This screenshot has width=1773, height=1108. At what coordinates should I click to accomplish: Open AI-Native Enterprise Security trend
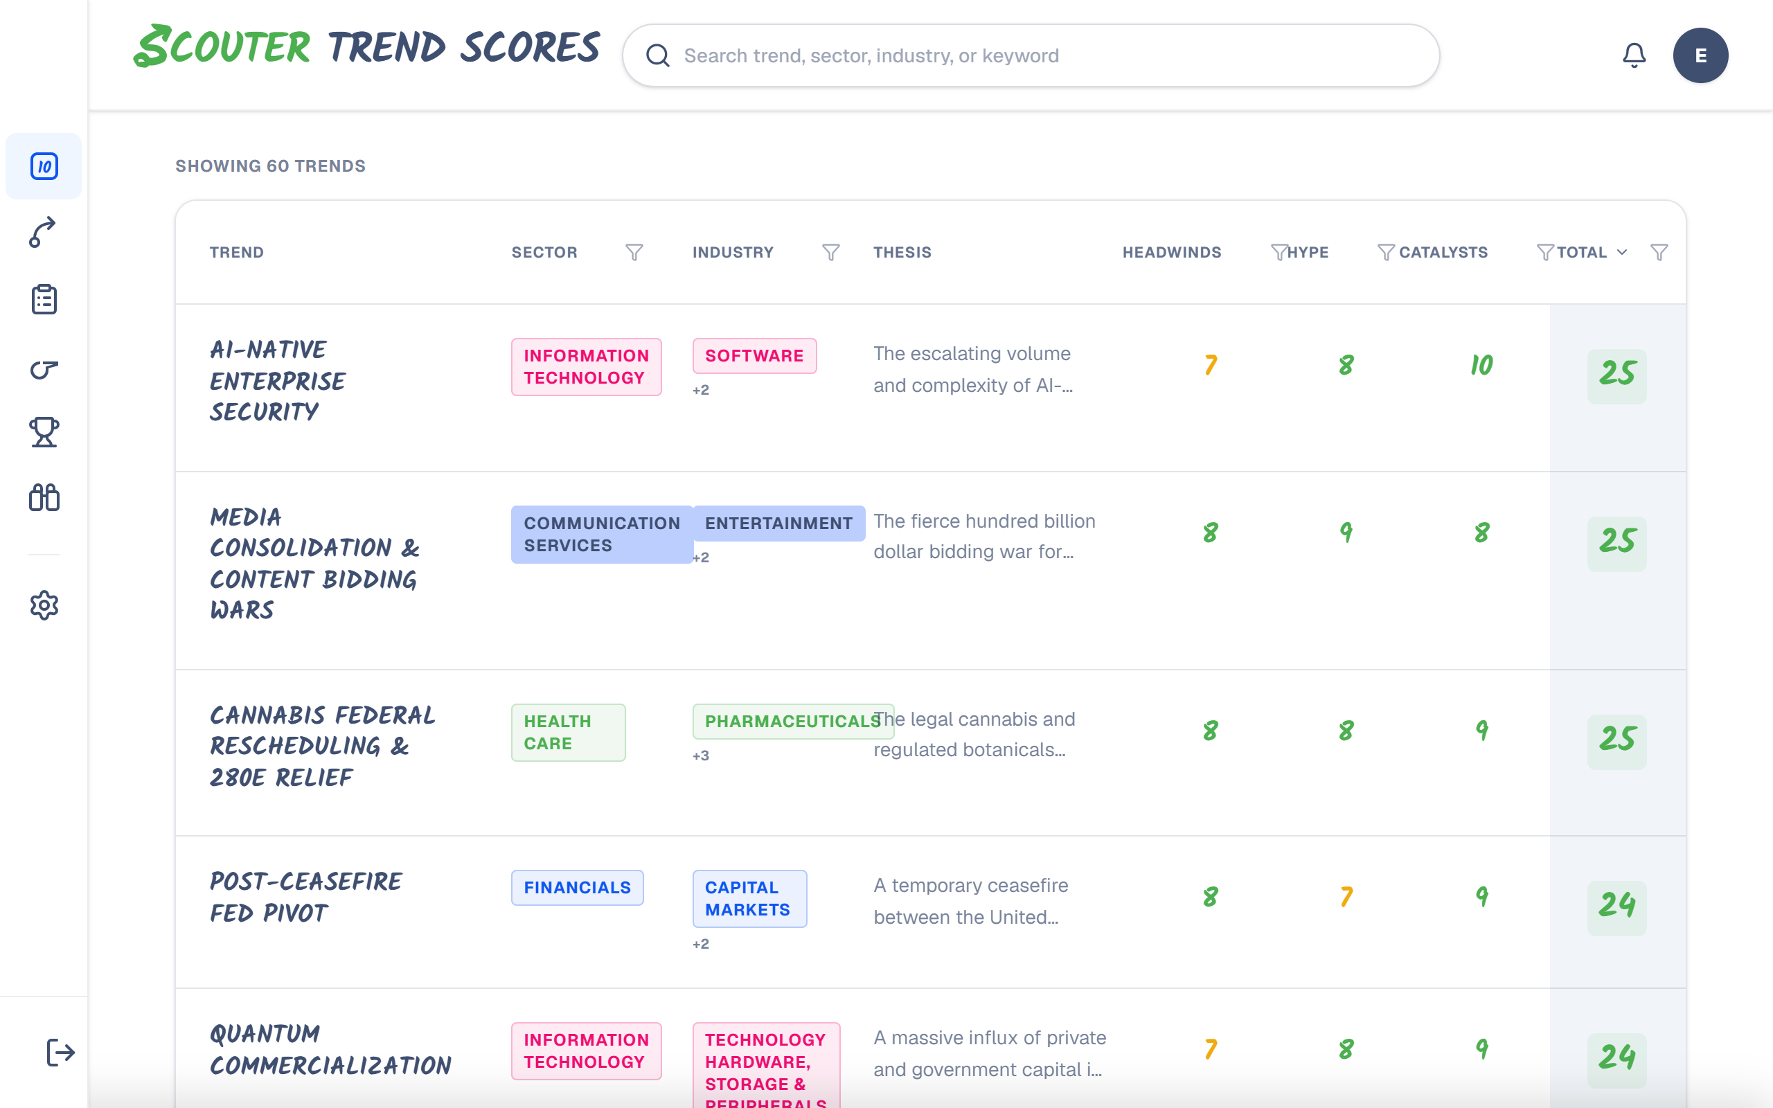(x=278, y=380)
